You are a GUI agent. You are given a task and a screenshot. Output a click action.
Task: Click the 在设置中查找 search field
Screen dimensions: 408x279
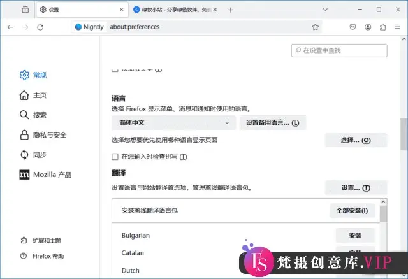339,50
